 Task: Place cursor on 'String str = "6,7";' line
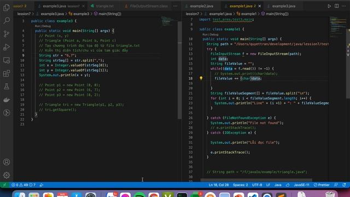tap(57, 55)
